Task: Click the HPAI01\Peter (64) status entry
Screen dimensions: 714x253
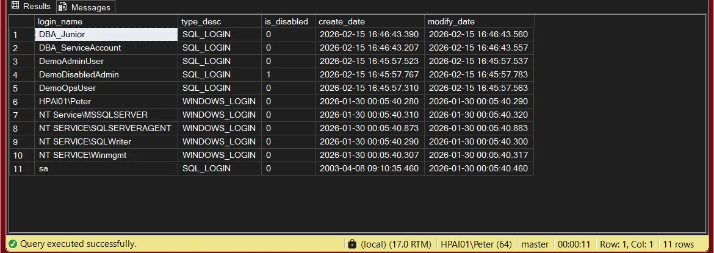Action: point(476,244)
